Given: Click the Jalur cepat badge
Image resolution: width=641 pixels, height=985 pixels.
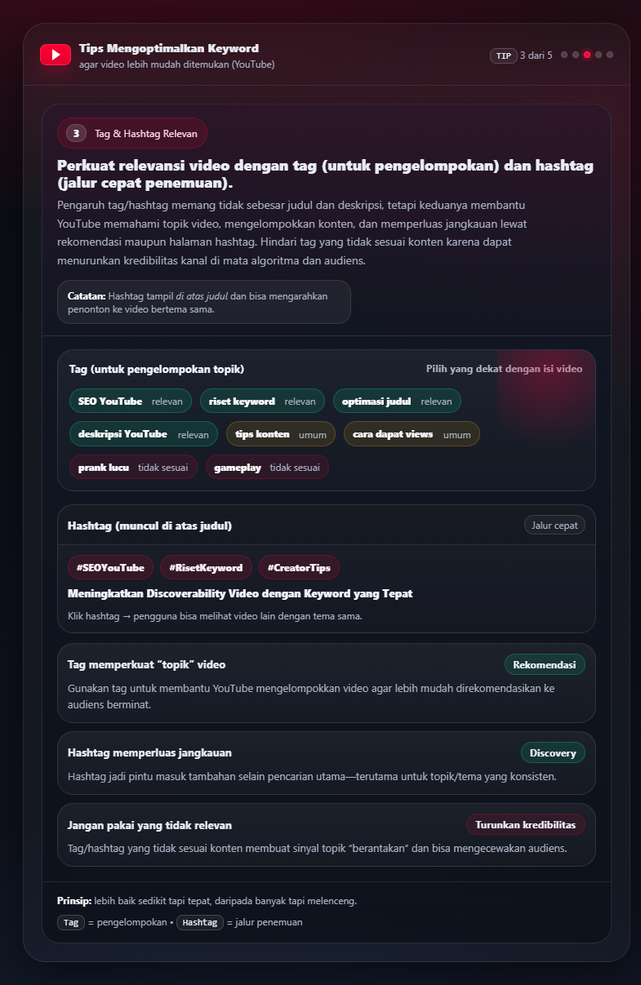Looking at the screenshot, I should pyautogui.click(x=554, y=525).
